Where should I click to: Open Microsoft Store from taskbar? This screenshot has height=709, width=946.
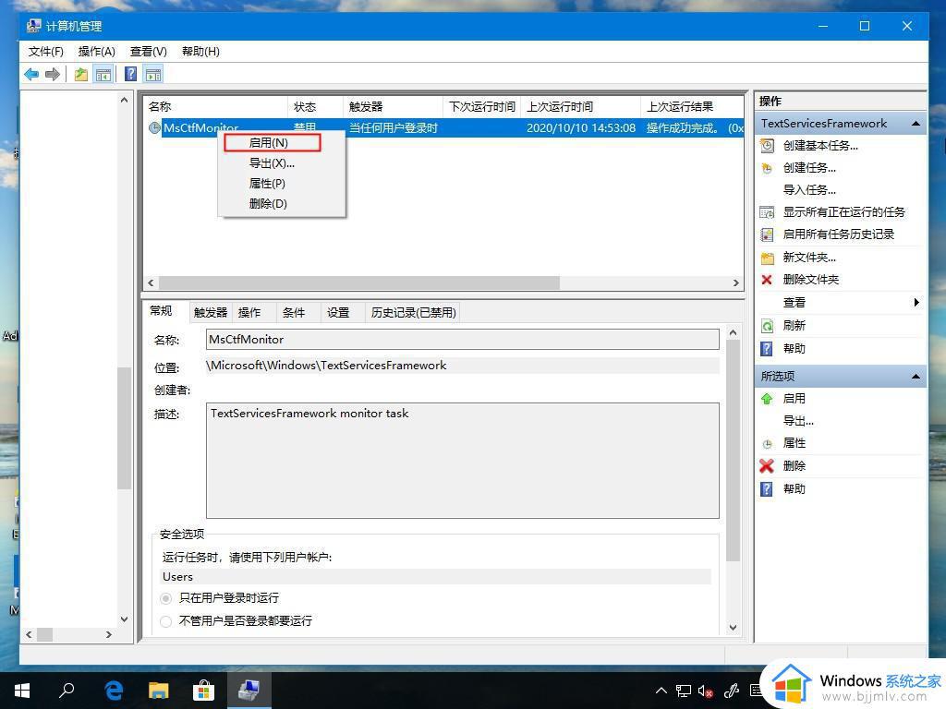click(204, 691)
